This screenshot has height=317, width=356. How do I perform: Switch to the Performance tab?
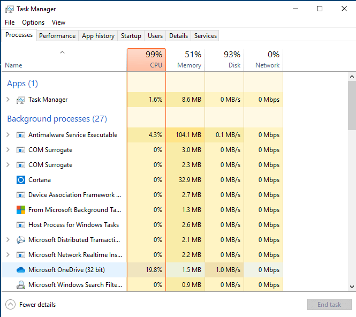tap(57, 36)
